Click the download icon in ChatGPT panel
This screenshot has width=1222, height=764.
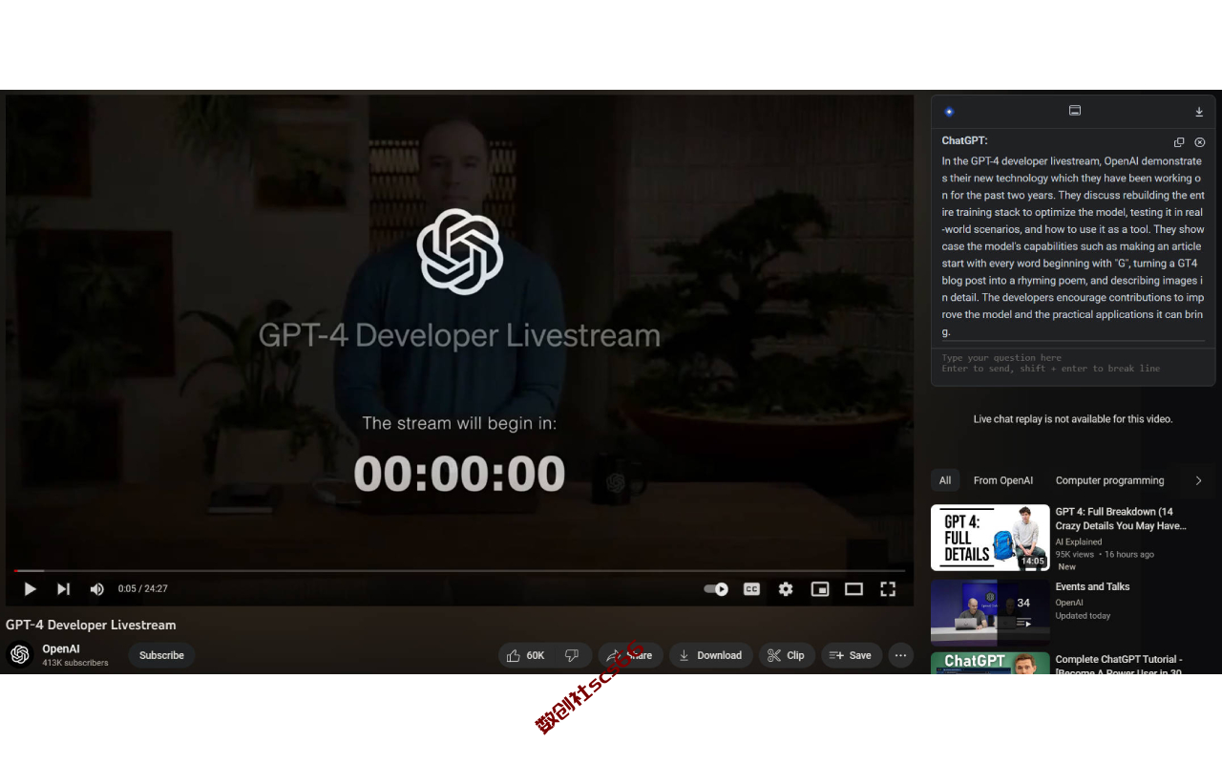click(x=1199, y=112)
